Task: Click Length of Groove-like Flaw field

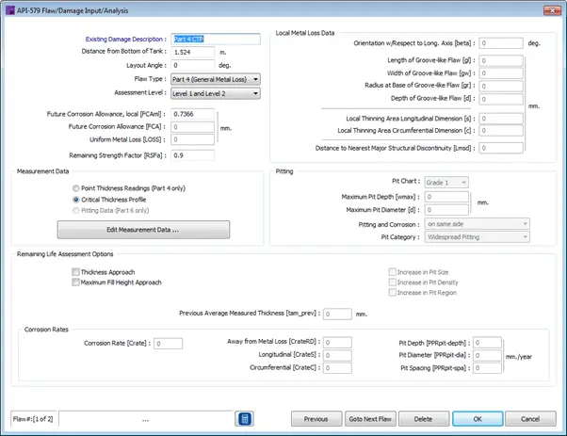Action: (501, 60)
